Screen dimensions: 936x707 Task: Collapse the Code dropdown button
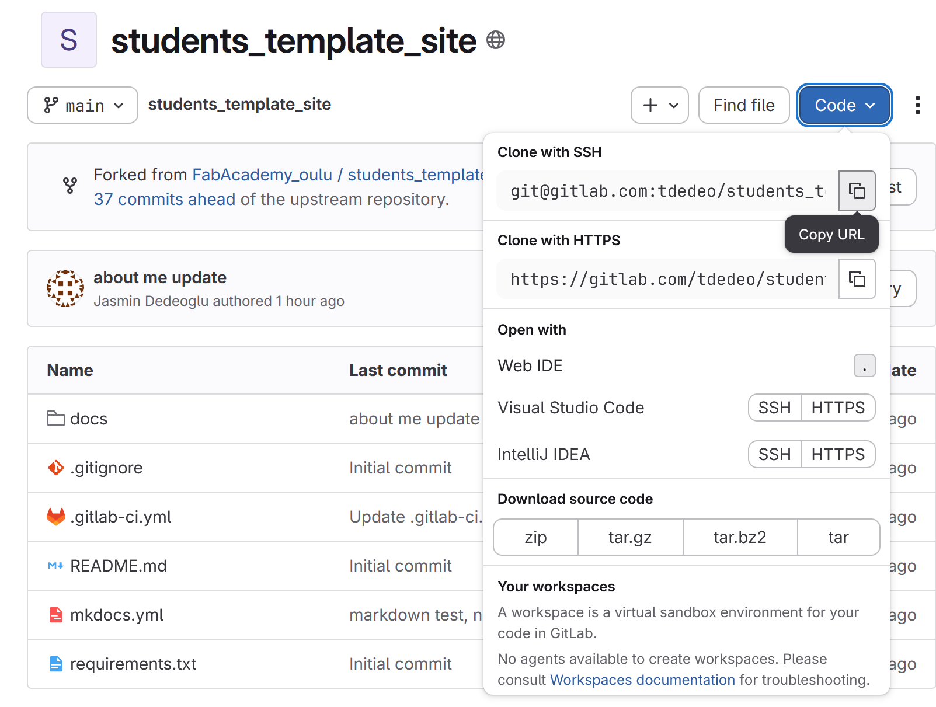point(844,105)
